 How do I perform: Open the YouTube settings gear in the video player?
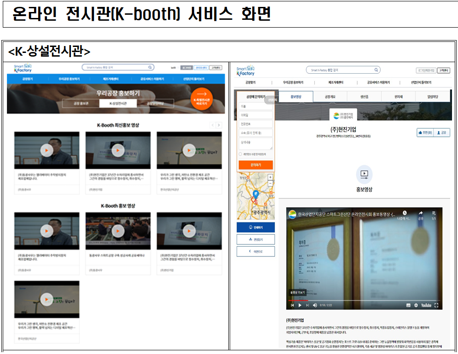[x=416, y=305]
